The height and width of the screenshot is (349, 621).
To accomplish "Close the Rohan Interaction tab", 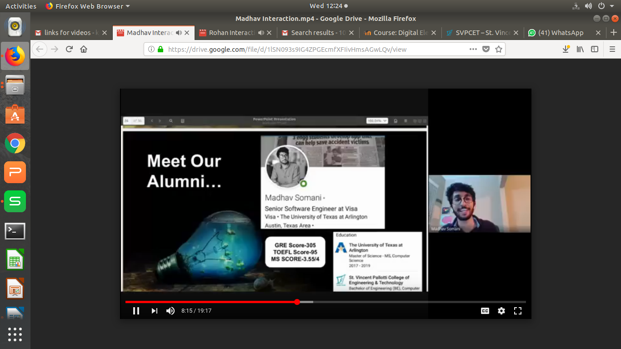I will [269, 33].
